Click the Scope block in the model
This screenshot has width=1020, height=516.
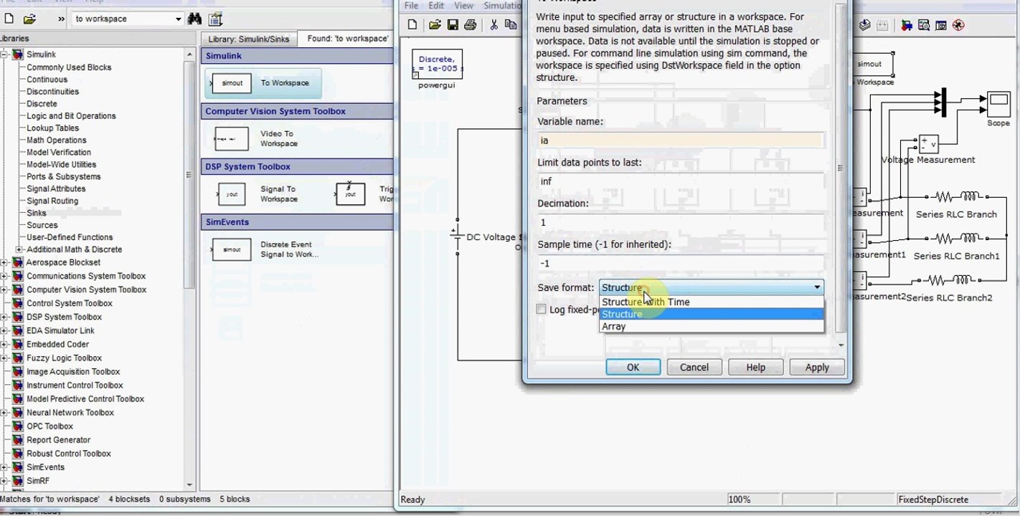click(998, 105)
